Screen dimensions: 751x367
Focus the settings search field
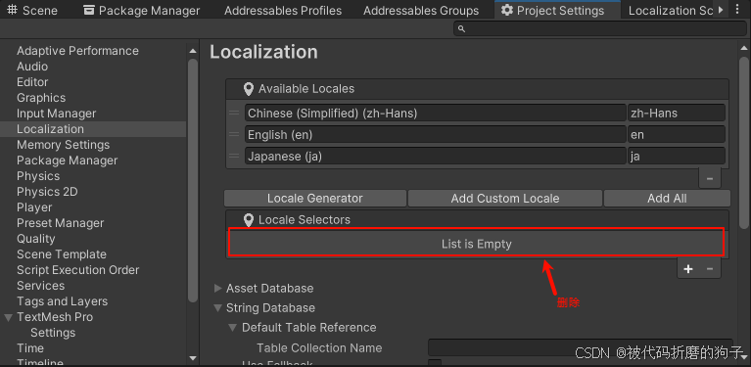pos(599,28)
